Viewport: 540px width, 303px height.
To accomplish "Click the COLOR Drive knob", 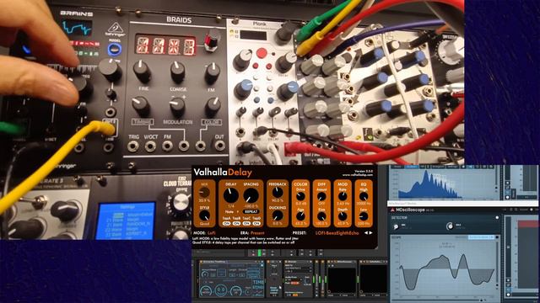I will click(300, 196).
